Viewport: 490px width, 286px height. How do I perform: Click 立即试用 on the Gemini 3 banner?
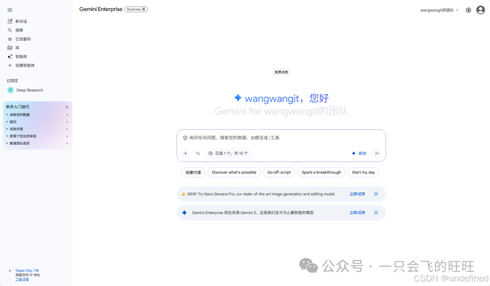point(357,213)
